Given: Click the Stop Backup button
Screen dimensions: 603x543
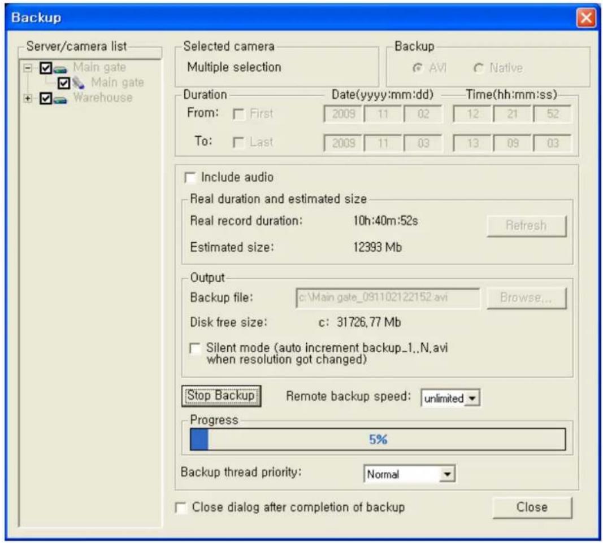Looking at the screenshot, I should (x=221, y=396).
